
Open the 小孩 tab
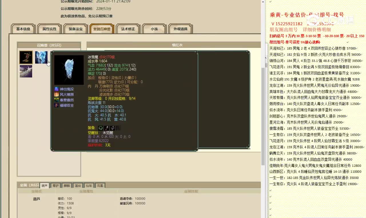point(154,29)
